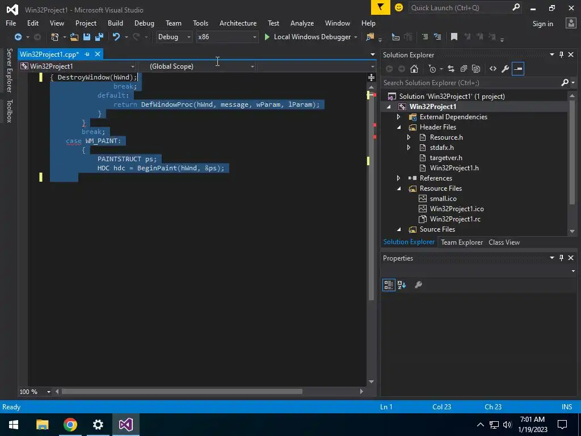Click the feedback smiley icon

coord(399,7)
